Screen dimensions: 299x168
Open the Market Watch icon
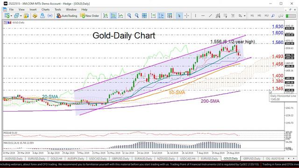[26, 16]
